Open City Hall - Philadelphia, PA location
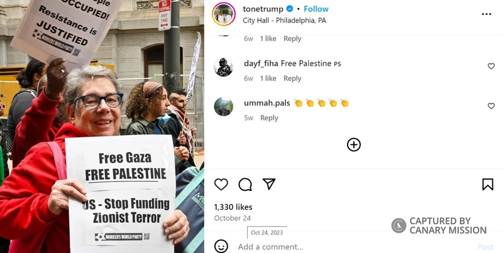The width and height of the screenshot is (503, 253). tap(284, 21)
